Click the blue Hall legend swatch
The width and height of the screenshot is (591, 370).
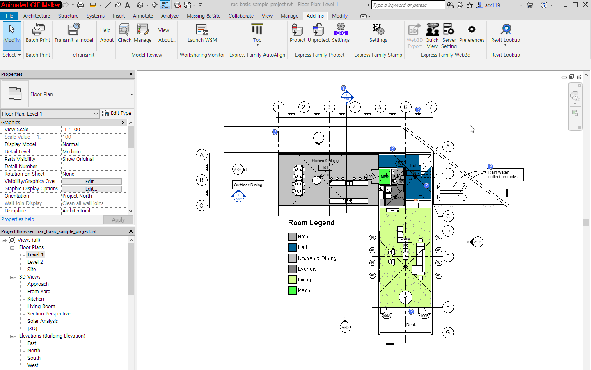292,247
